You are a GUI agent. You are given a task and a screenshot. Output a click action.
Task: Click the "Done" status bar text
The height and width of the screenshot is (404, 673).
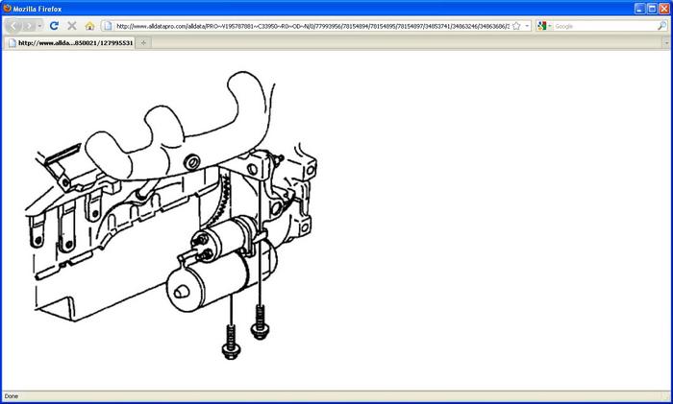pyautogui.click(x=12, y=396)
